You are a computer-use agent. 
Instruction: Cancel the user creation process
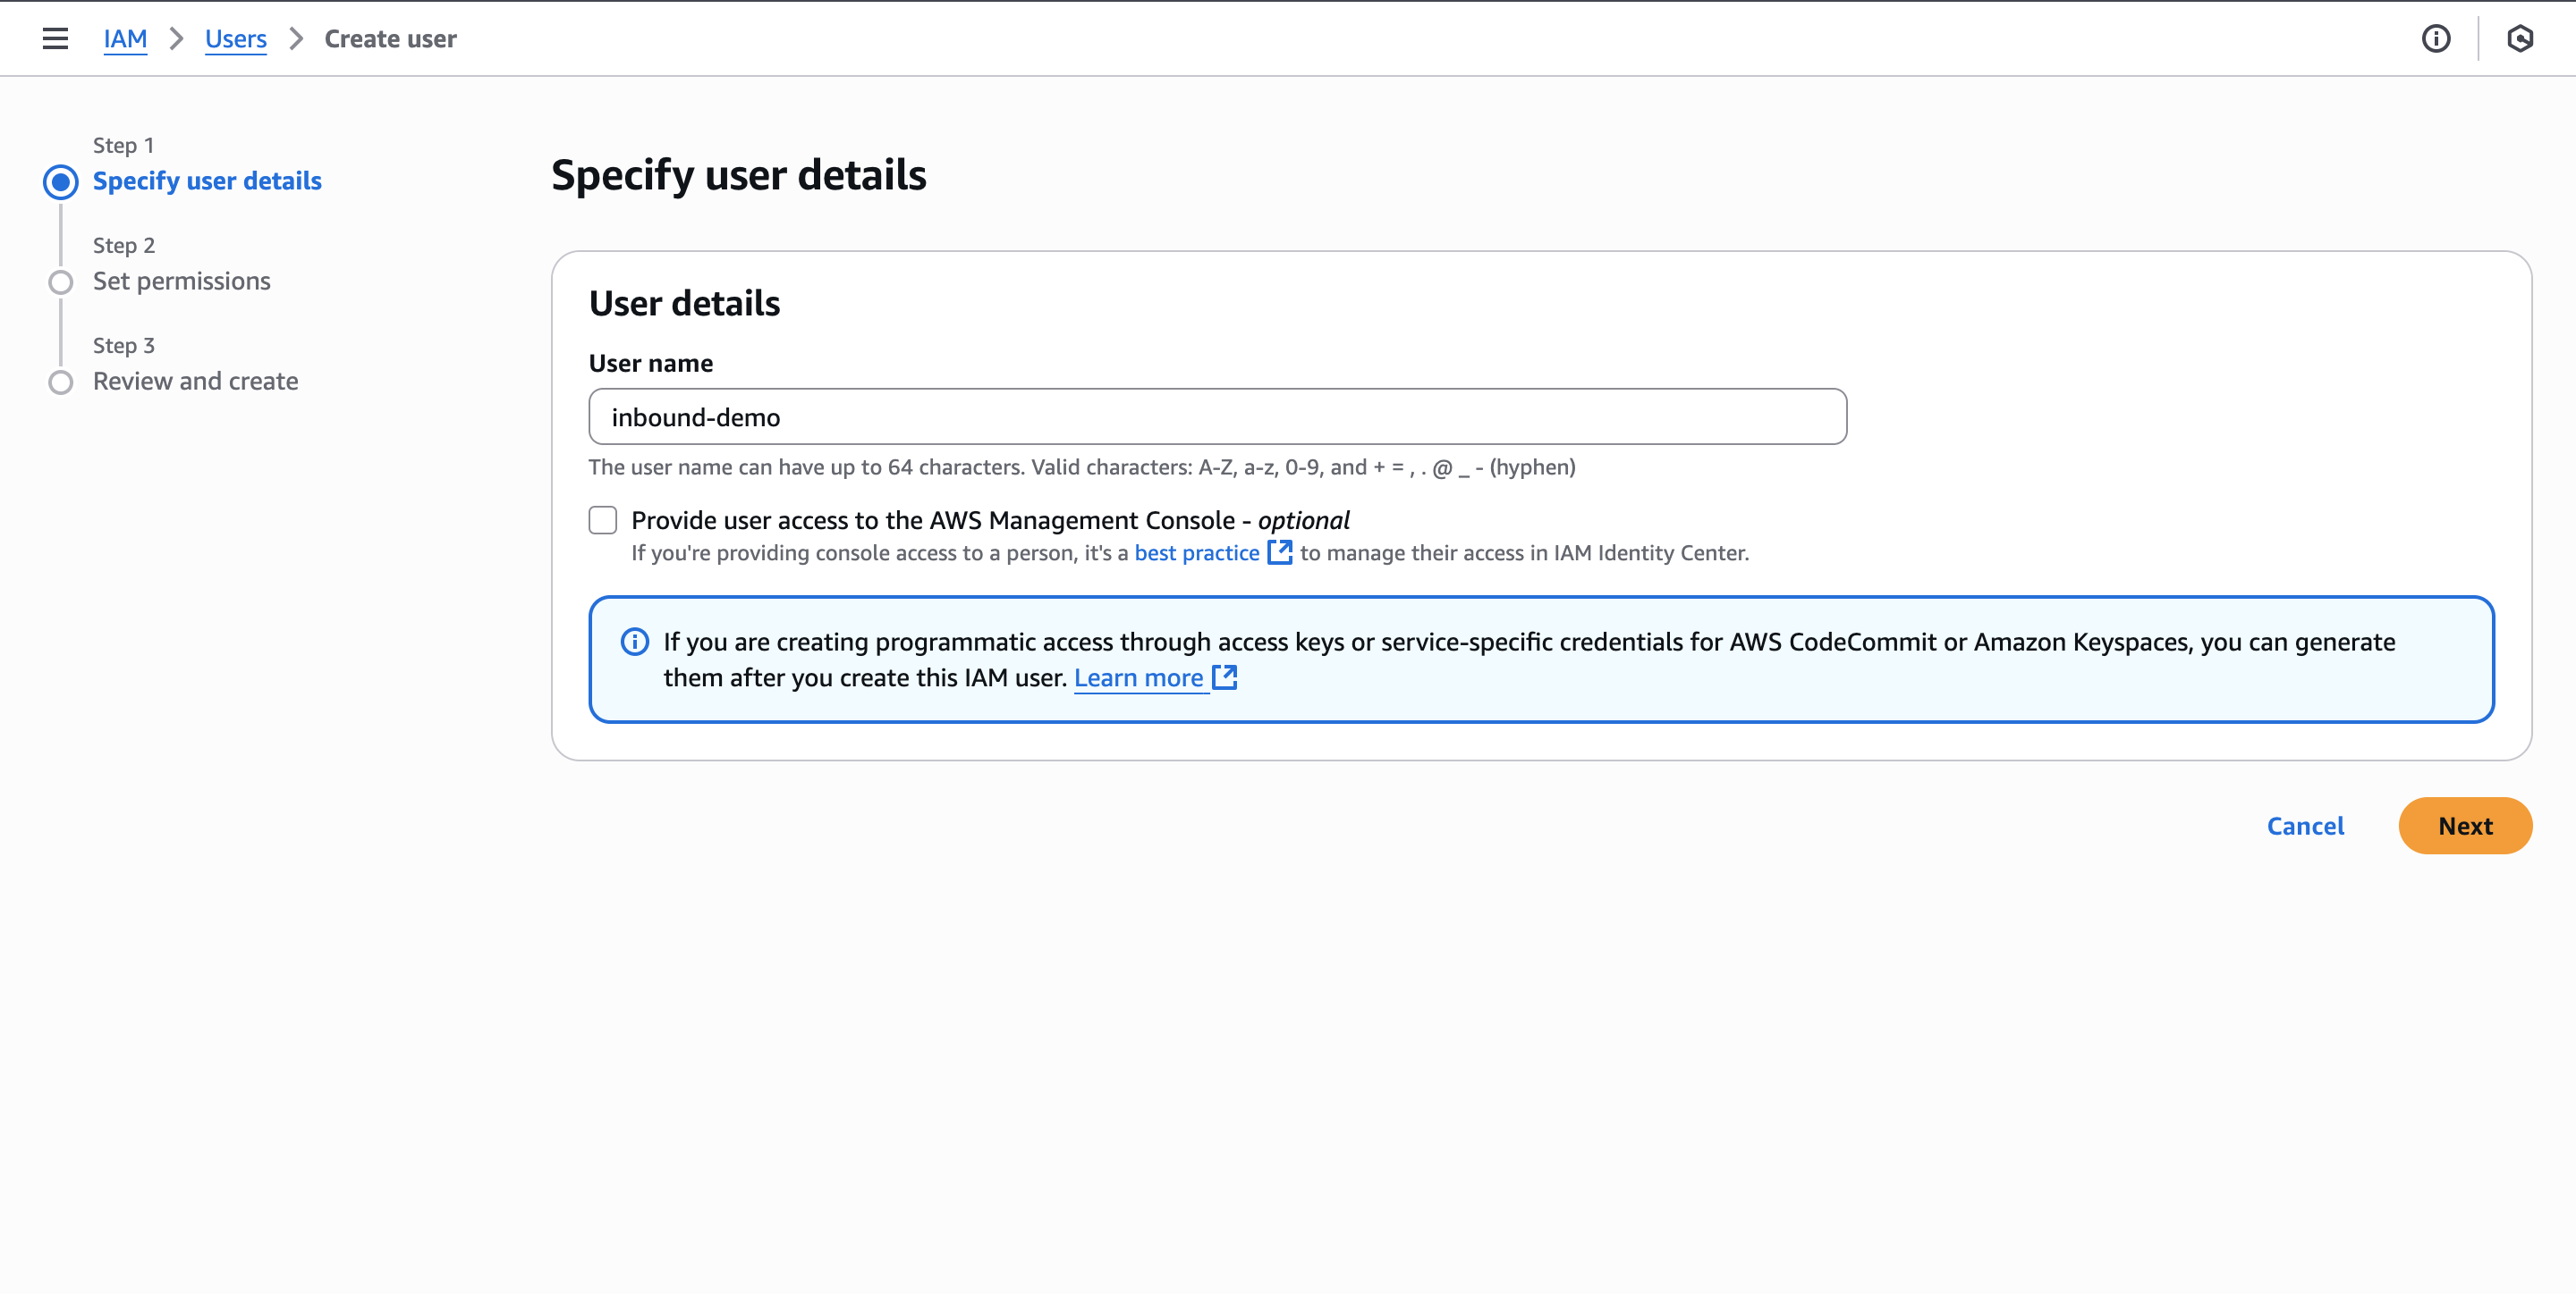tap(2305, 826)
